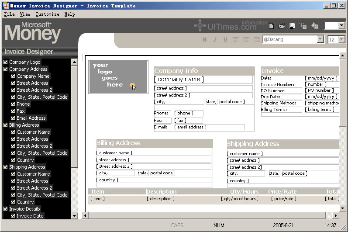Toggle bold formatting with the B icon
This screenshot has width=348, height=232.
click(x=205, y=39)
